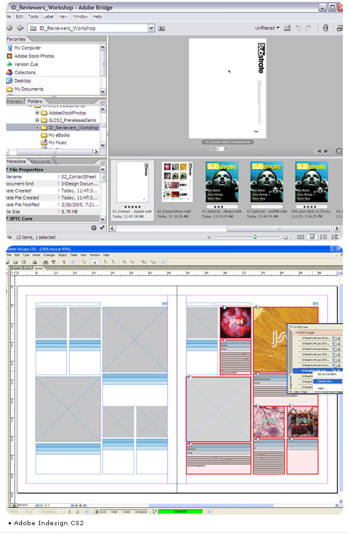349x538 pixels.
Task: Select My Music folder in tree
Action: [54, 143]
